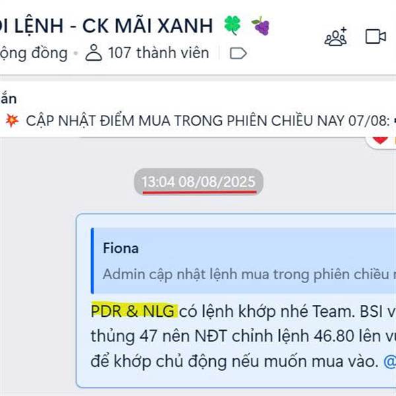Click the 13:04 08/08/2025 timestamp pill
Screen dimensions: 396x396
pyautogui.click(x=199, y=182)
